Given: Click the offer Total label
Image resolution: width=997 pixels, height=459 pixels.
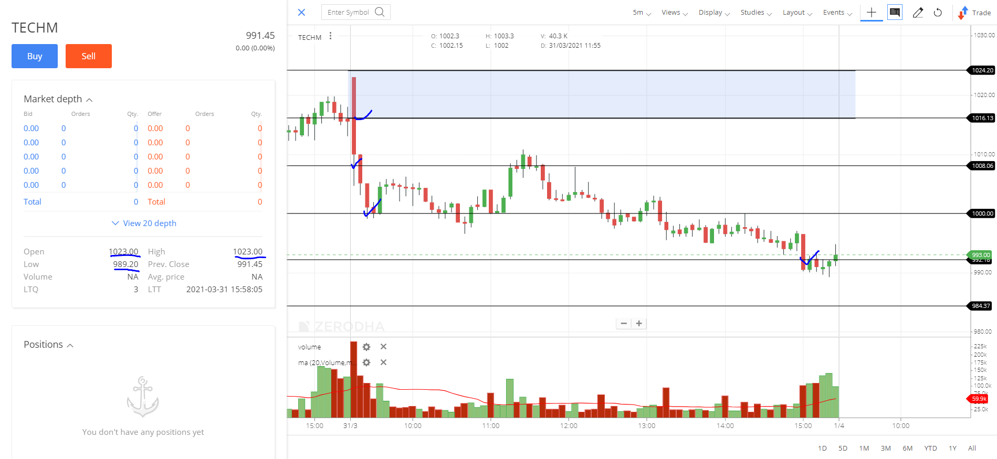Looking at the screenshot, I should pyautogui.click(x=156, y=202).
